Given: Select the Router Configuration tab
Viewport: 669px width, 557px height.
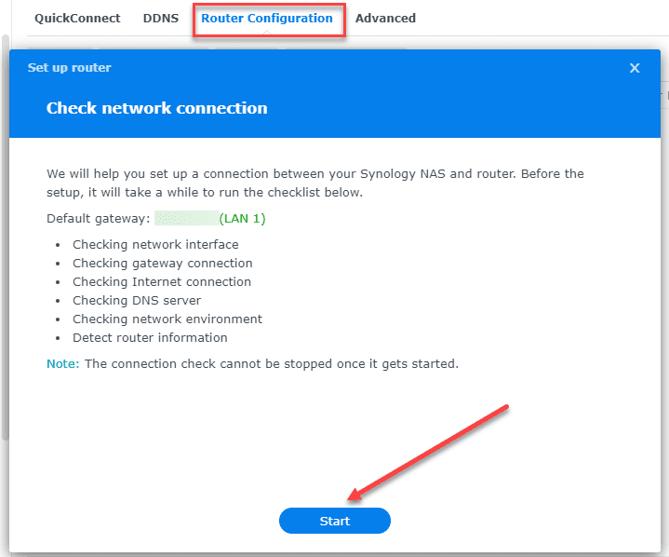Looking at the screenshot, I should pyautogui.click(x=267, y=19).
